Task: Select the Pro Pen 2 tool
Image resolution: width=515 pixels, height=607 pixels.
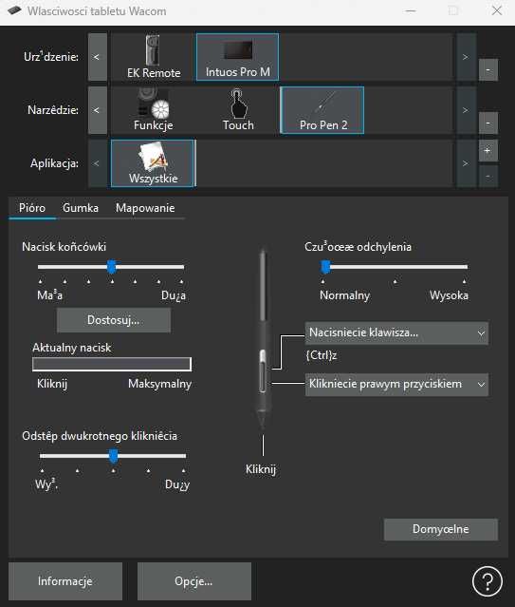Action: tap(322, 110)
